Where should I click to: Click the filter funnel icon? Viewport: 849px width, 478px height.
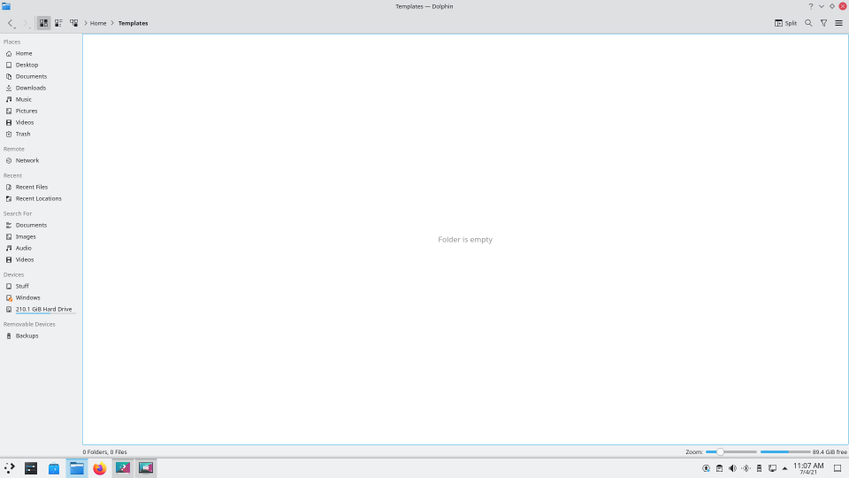point(823,23)
